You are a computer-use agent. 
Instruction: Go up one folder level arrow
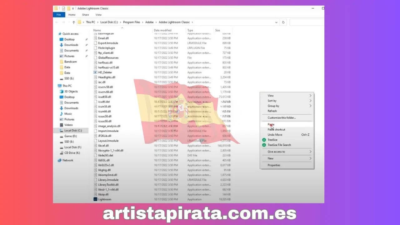(x=73, y=22)
